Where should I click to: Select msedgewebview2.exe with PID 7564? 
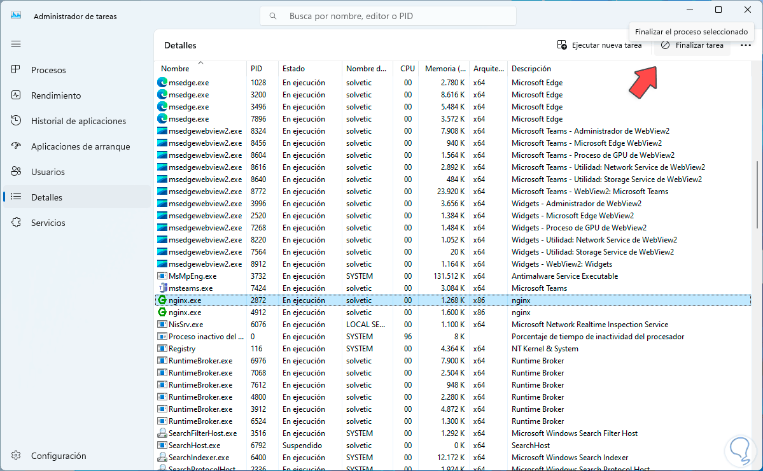[453, 251]
